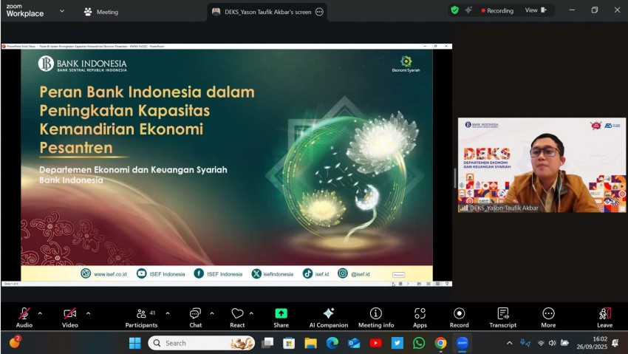Expand Chat options arrow
Viewport: 628px width, 354px height.
click(212, 313)
